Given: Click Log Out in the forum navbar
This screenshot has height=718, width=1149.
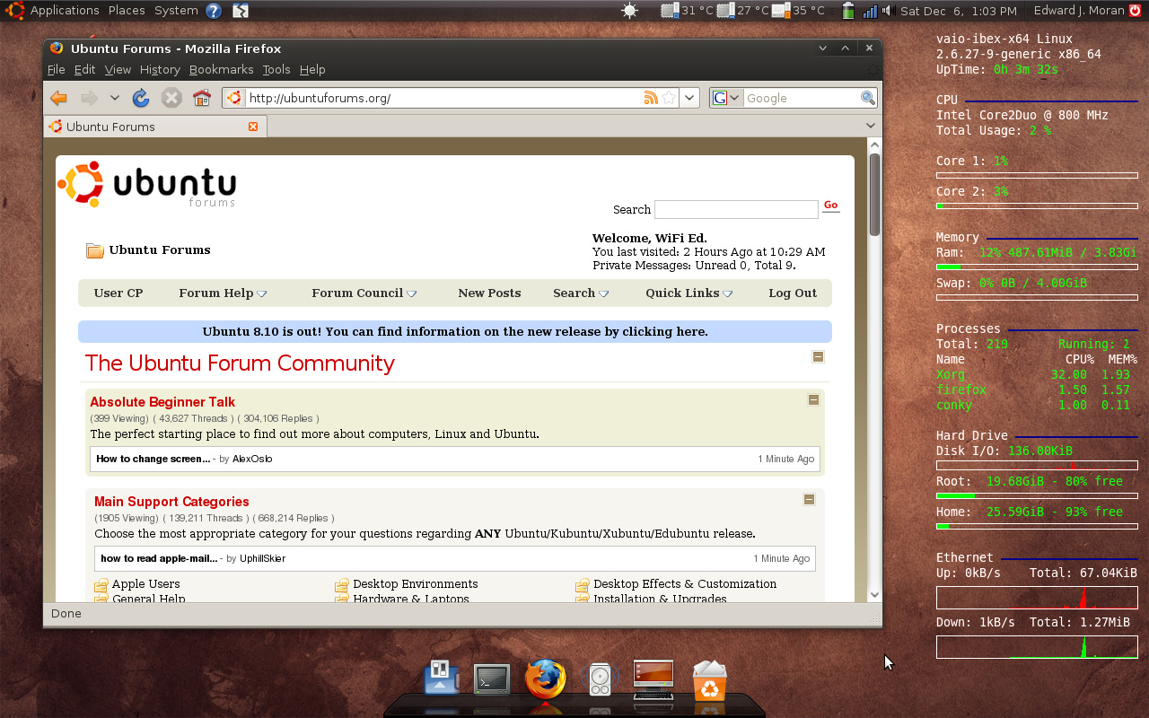Looking at the screenshot, I should [793, 293].
